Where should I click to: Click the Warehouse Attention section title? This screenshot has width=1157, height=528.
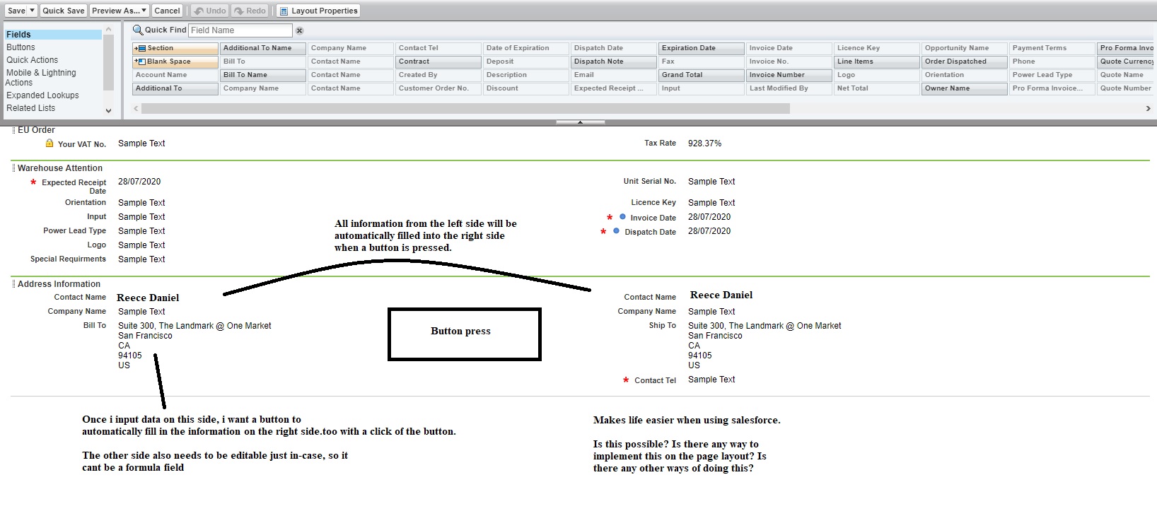[60, 168]
